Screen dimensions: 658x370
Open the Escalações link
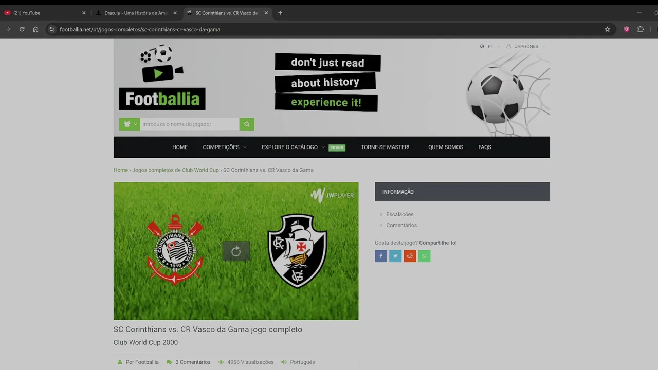pos(400,214)
